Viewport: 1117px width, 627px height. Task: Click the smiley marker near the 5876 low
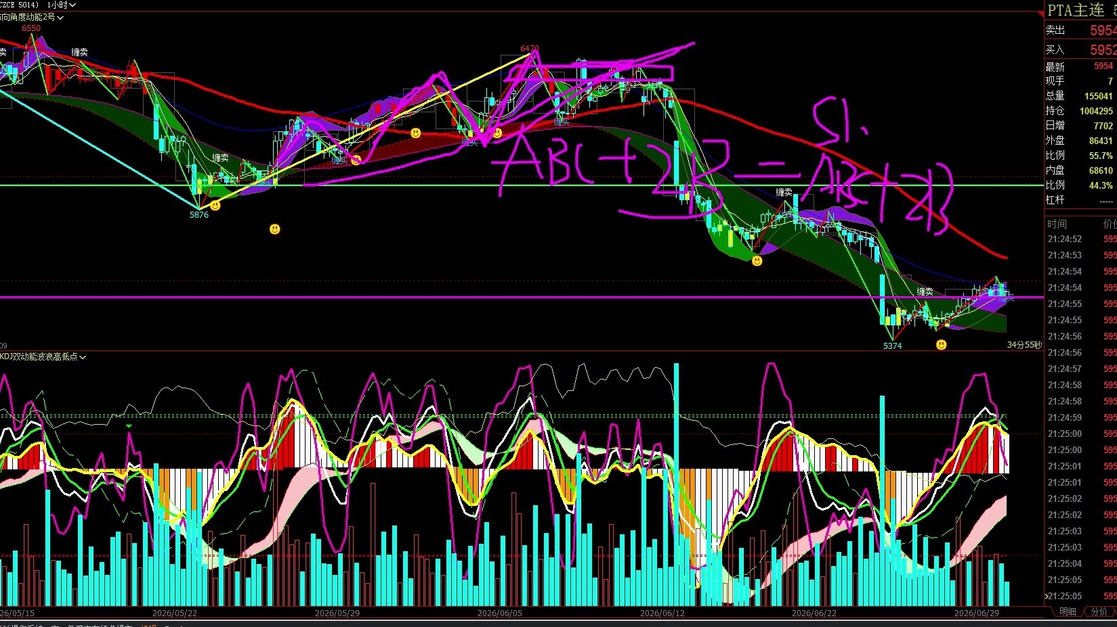pyautogui.click(x=215, y=206)
